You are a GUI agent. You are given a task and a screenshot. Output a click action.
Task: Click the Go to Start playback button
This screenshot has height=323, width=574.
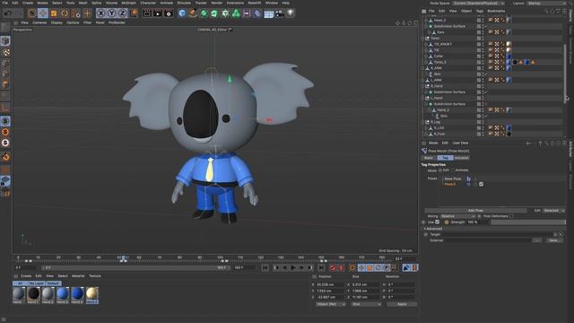265,268
